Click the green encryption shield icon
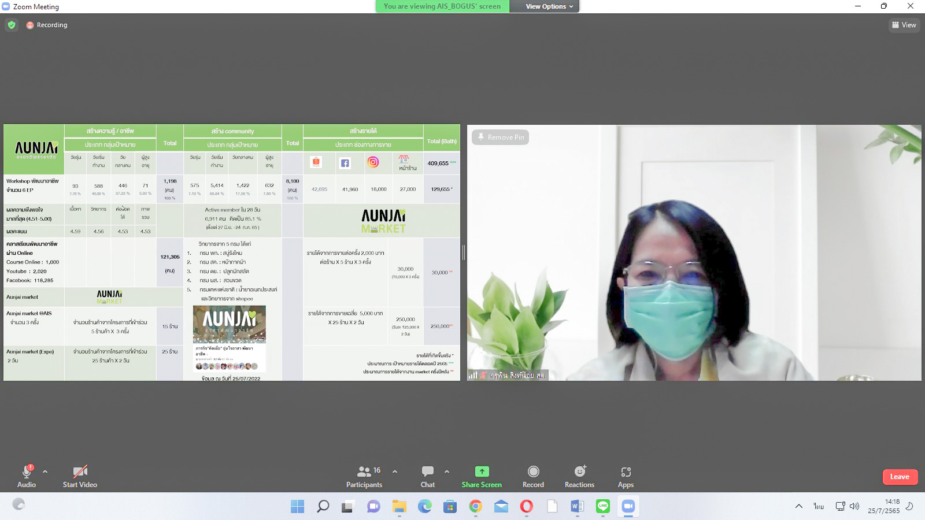The image size is (925, 520). 12,25
